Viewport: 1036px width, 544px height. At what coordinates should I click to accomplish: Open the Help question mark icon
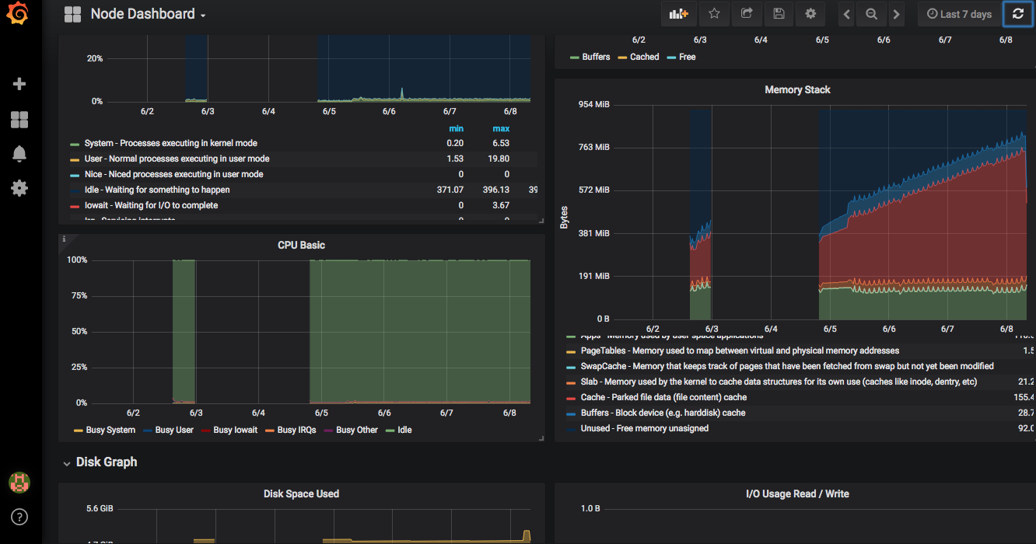coord(19,517)
